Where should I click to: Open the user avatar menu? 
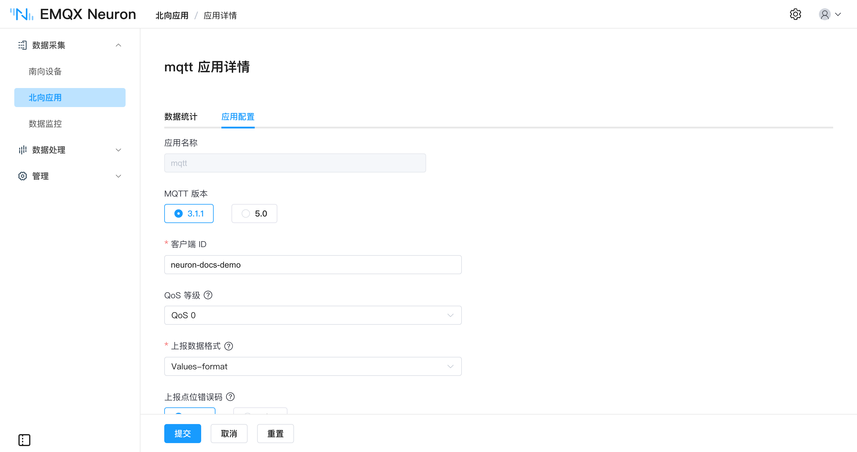pos(825,14)
